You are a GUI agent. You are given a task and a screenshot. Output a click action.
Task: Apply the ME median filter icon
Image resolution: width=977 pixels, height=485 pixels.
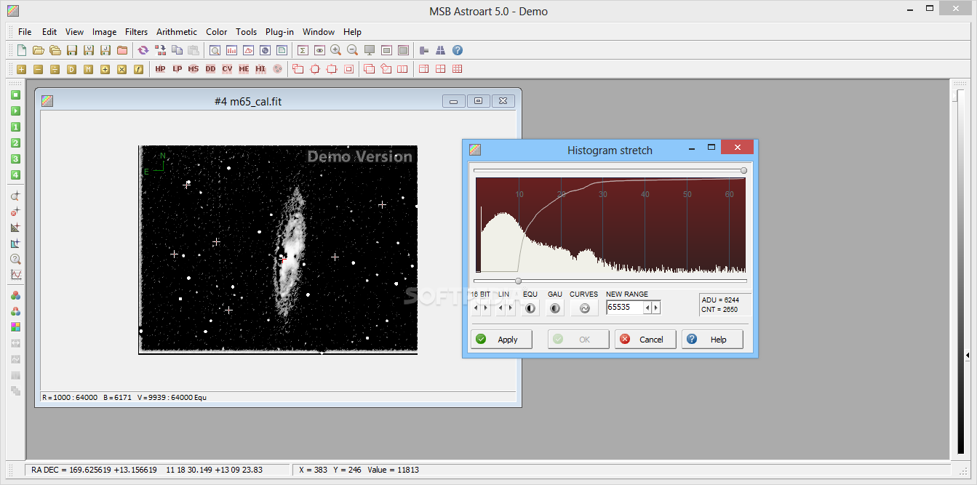click(244, 69)
